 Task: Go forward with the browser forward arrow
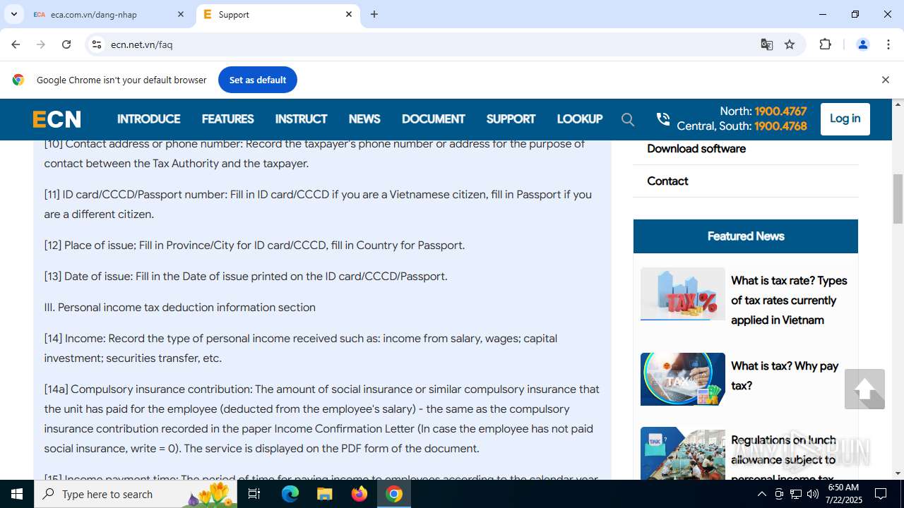[x=41, y=44]
